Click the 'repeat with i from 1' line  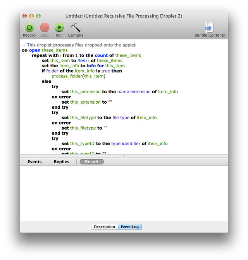coord(86,55)
